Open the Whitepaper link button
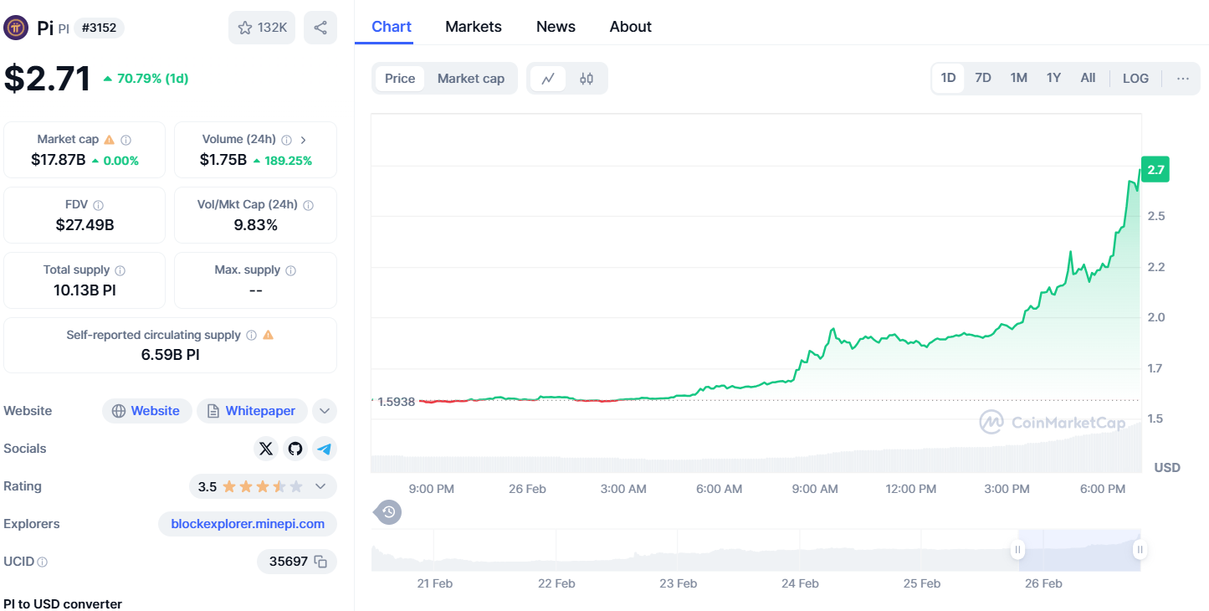 point(252,411)
